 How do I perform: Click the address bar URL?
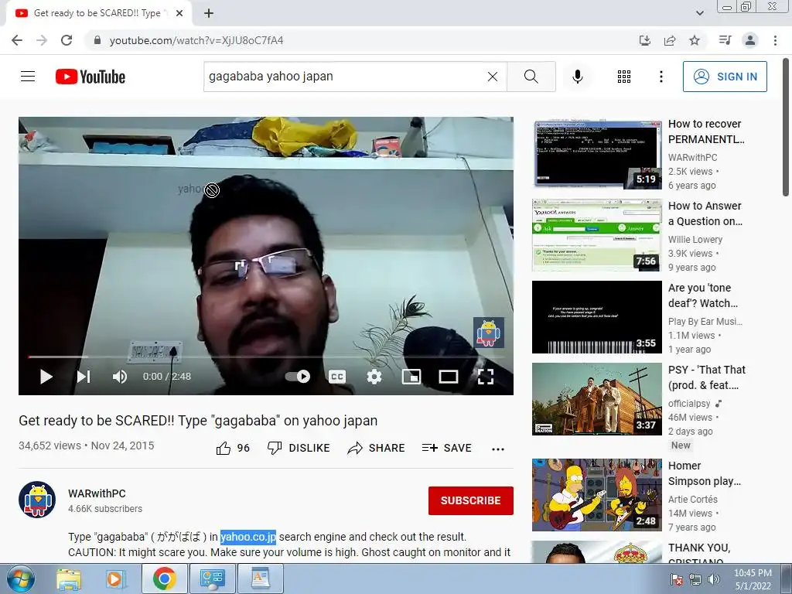tap(196, 40)
